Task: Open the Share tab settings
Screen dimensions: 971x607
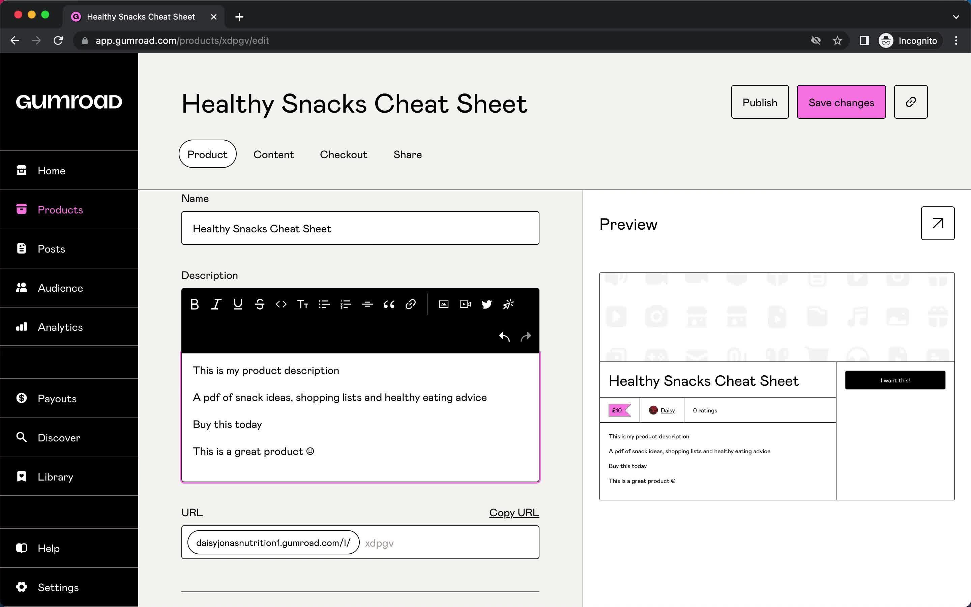Action: (x=407, y=154)
